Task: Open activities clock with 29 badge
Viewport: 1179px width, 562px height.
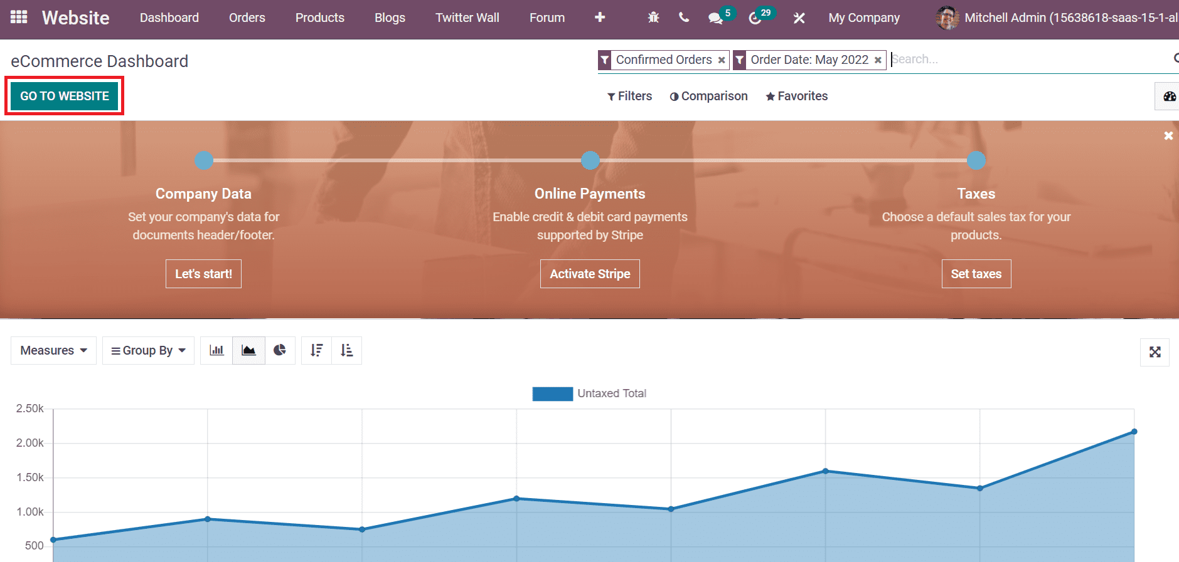Action: (x=760, y=16)
